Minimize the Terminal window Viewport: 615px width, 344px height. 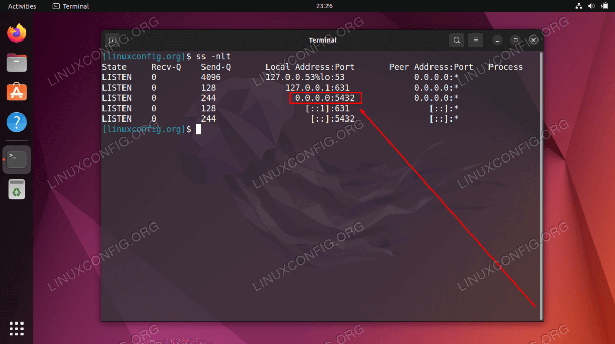click(x=497, y=40)
